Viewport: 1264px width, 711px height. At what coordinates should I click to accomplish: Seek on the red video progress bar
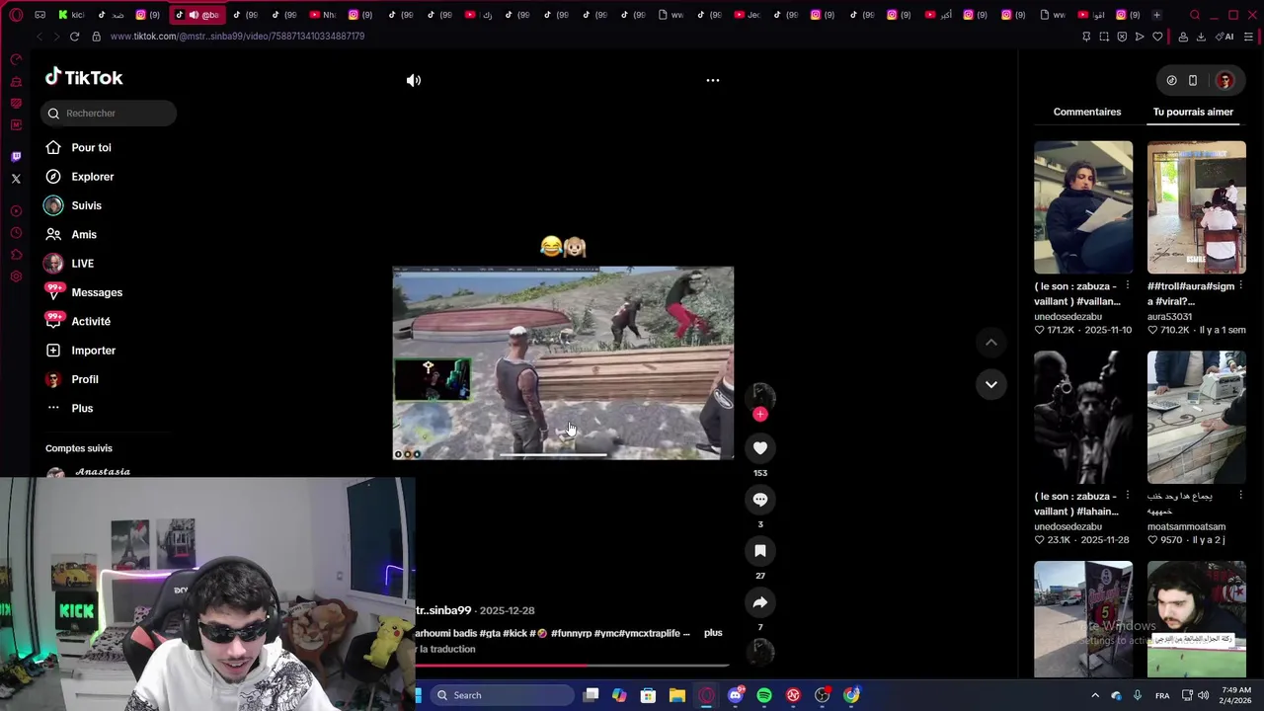573,665
